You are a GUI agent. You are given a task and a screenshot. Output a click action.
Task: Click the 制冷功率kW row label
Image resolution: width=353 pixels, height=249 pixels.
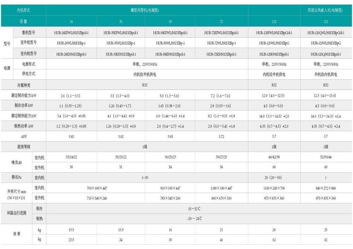pos(24,105)
